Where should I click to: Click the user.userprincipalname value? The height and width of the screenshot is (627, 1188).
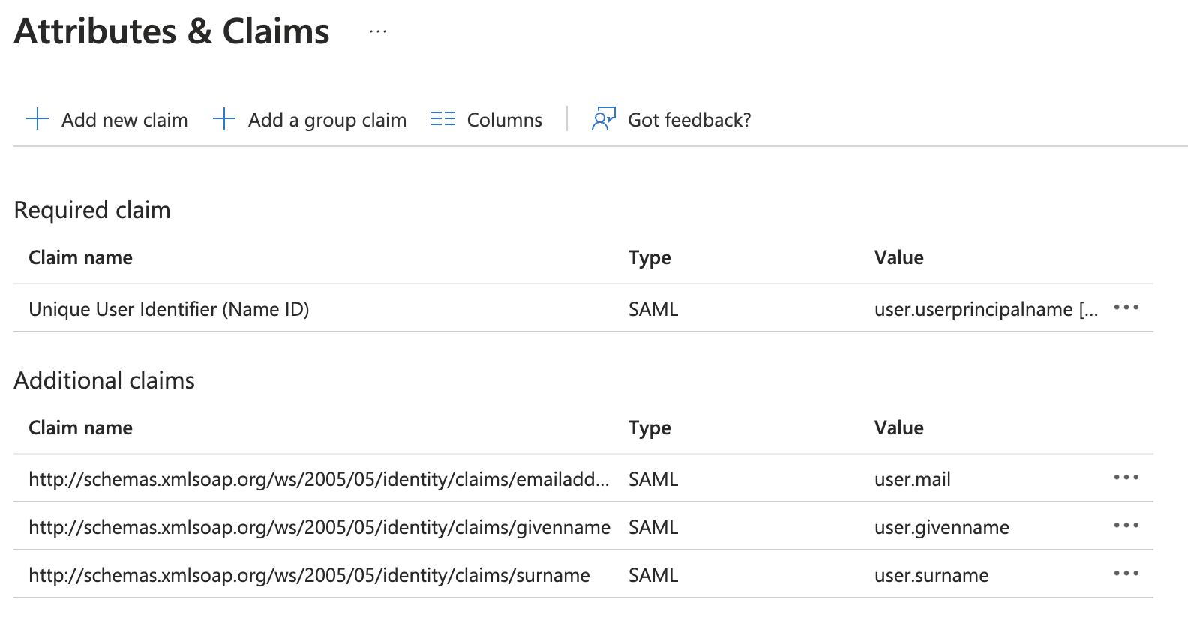pos(986,309)
